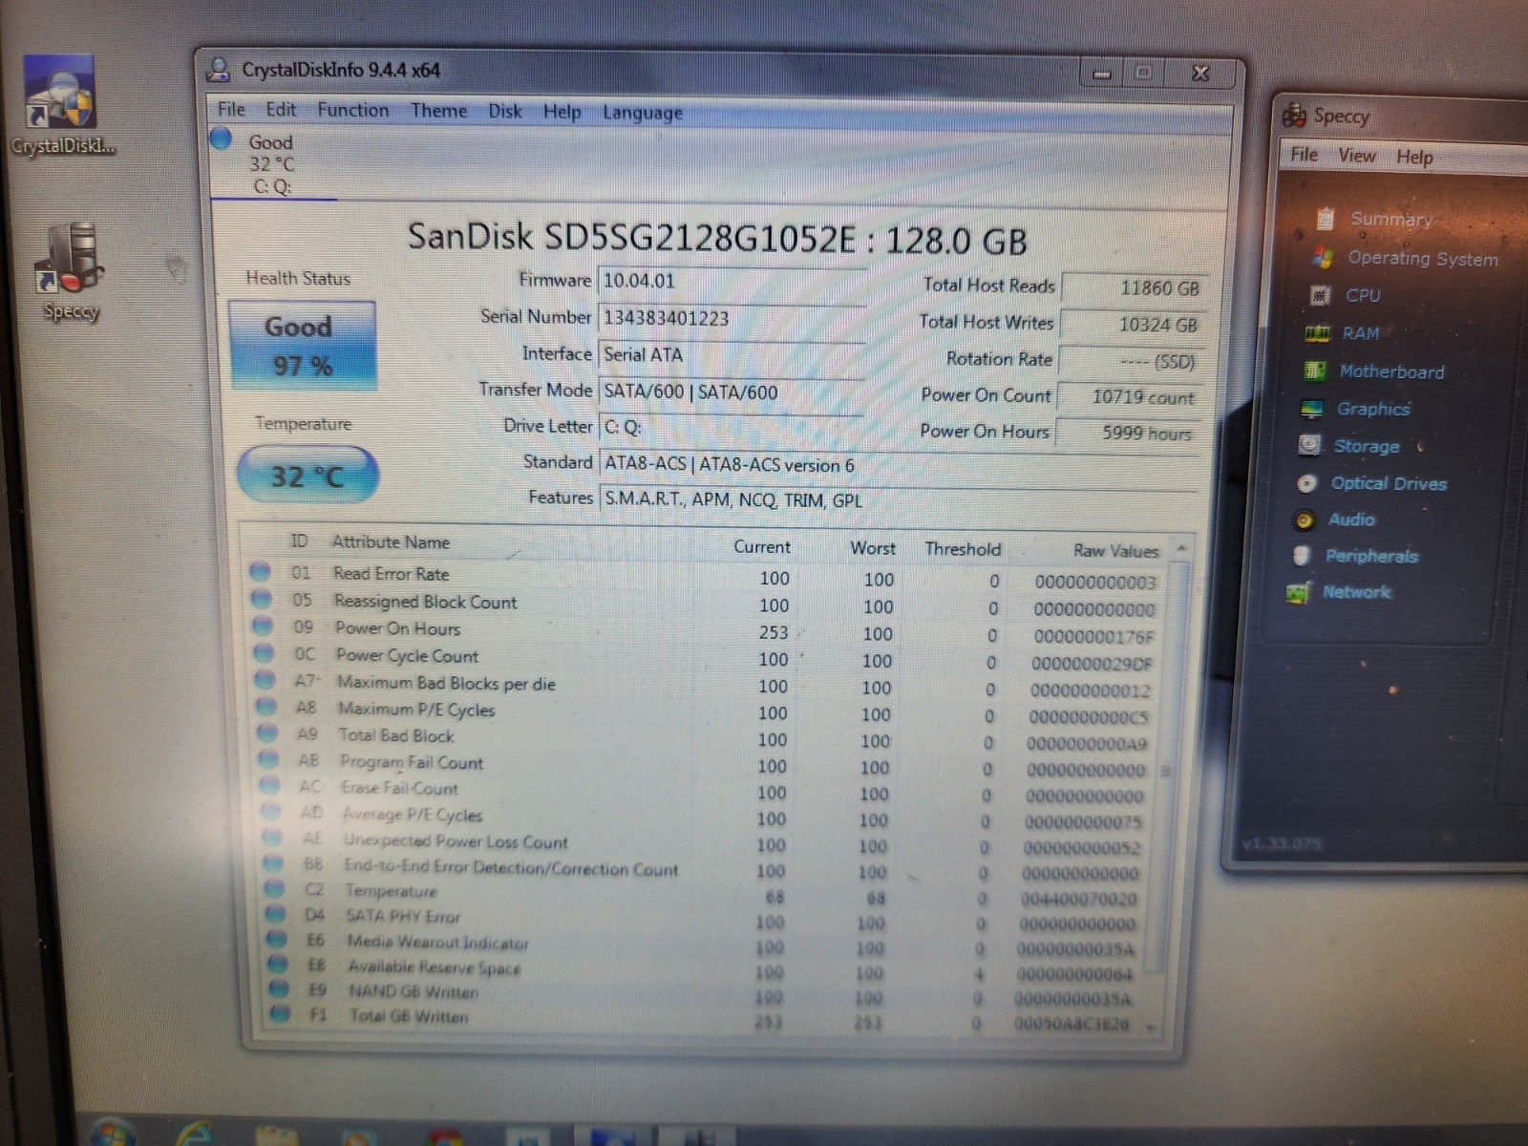Click the Serial Number field 134383401223

(x=732, y=318)
